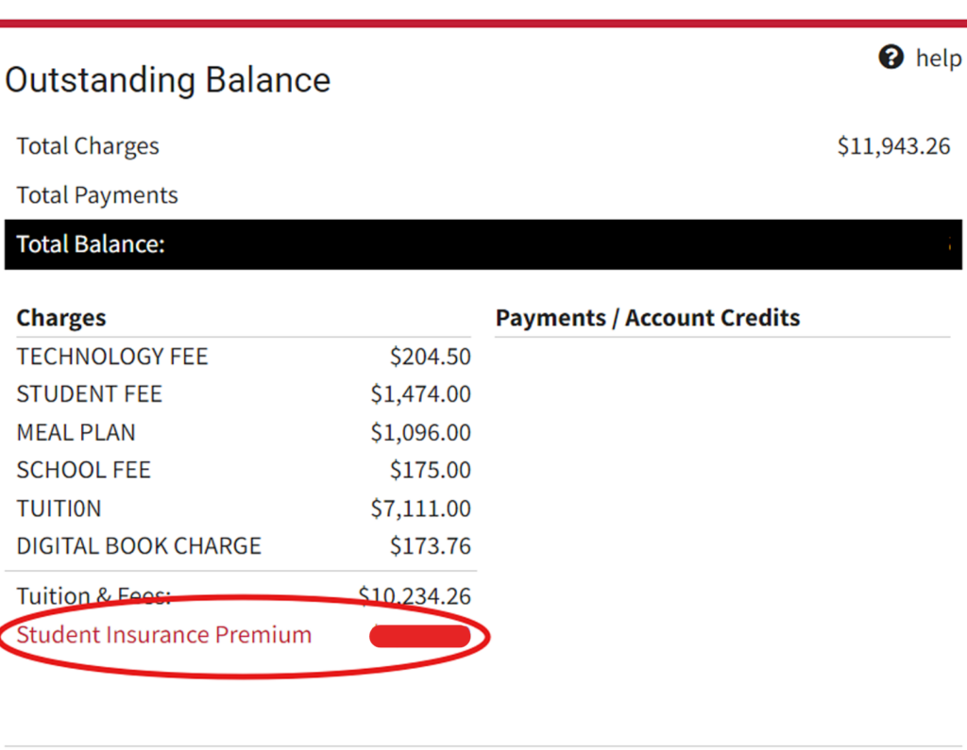Click the Payments / Account Credits heading
Screen dimensions: 967x750
[x=648, y=318]
